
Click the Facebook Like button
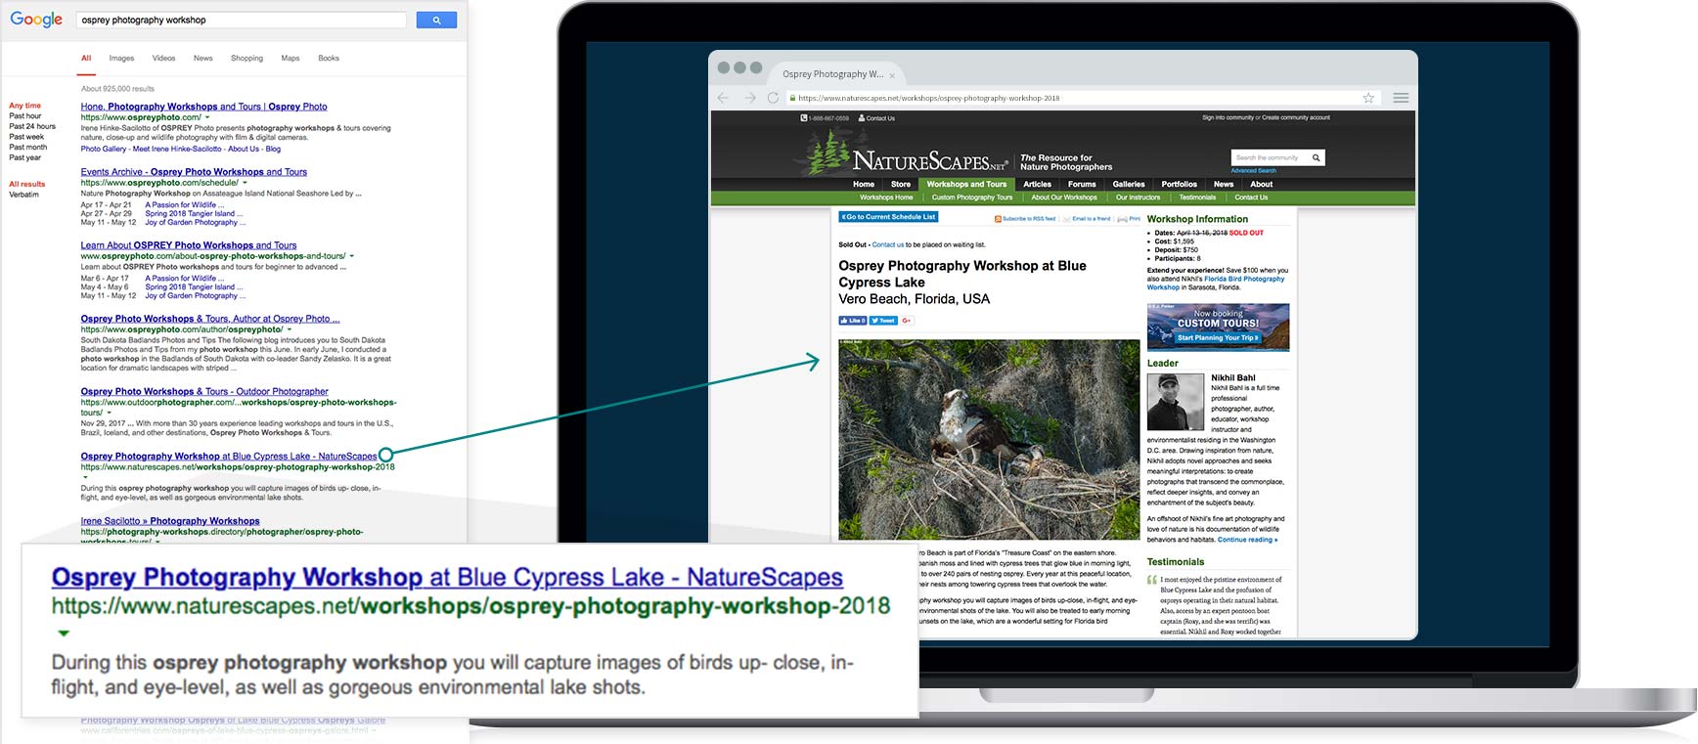(x=852, y=321)
